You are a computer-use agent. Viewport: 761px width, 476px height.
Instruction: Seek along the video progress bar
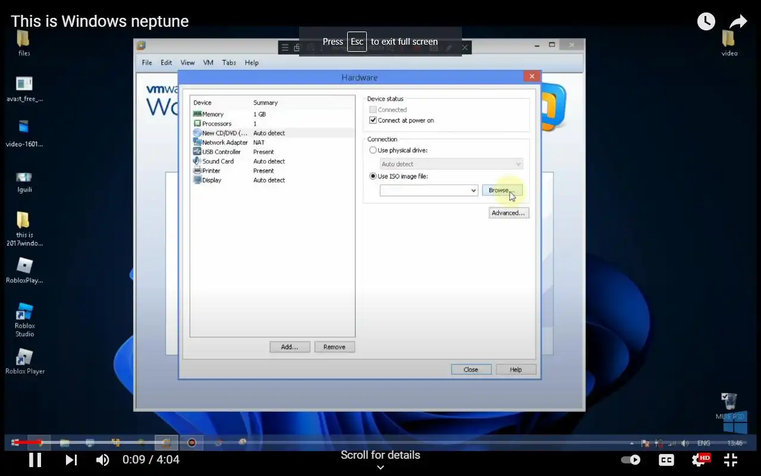pos(380,442)
